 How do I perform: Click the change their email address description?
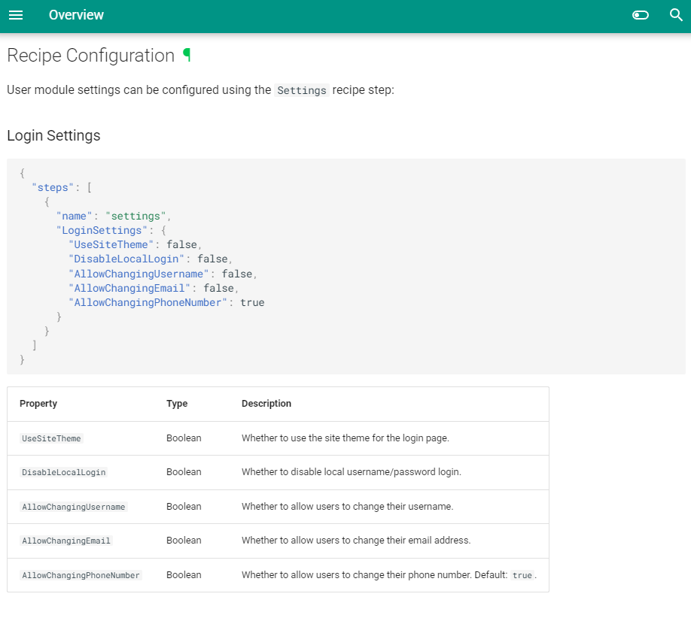point(356,541)
